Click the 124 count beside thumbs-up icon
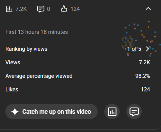161x132 pixels. pyautogui.click(x=75, y=9)
